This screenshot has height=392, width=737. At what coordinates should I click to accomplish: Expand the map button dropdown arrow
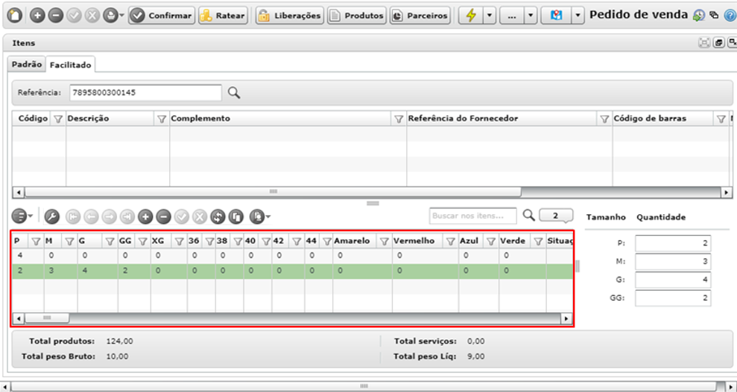point(578,16)
